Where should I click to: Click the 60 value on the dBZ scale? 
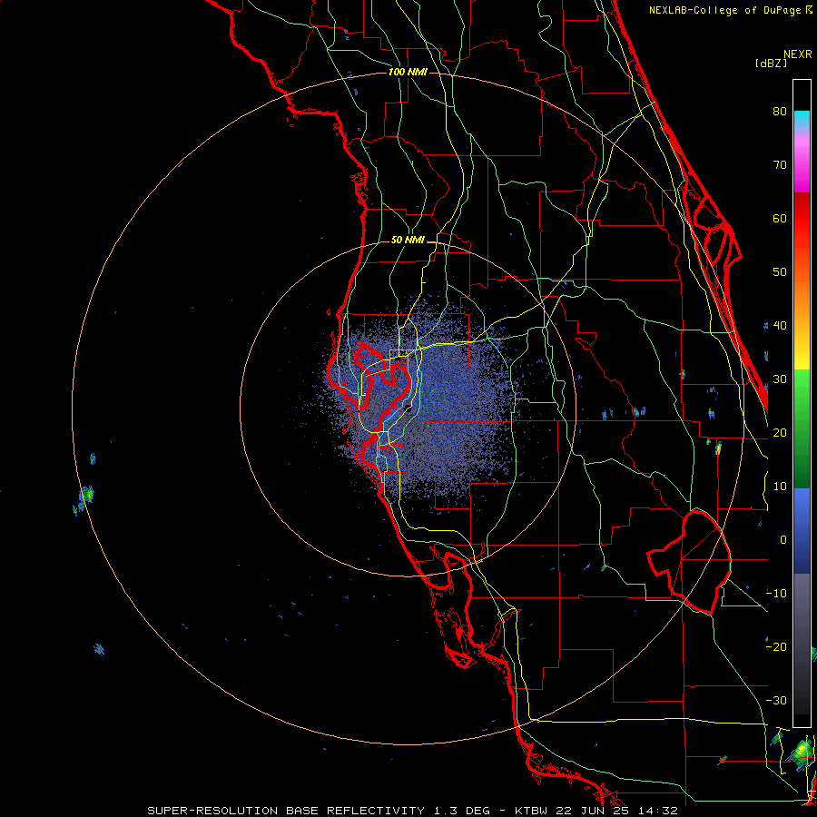pos(780,218)
